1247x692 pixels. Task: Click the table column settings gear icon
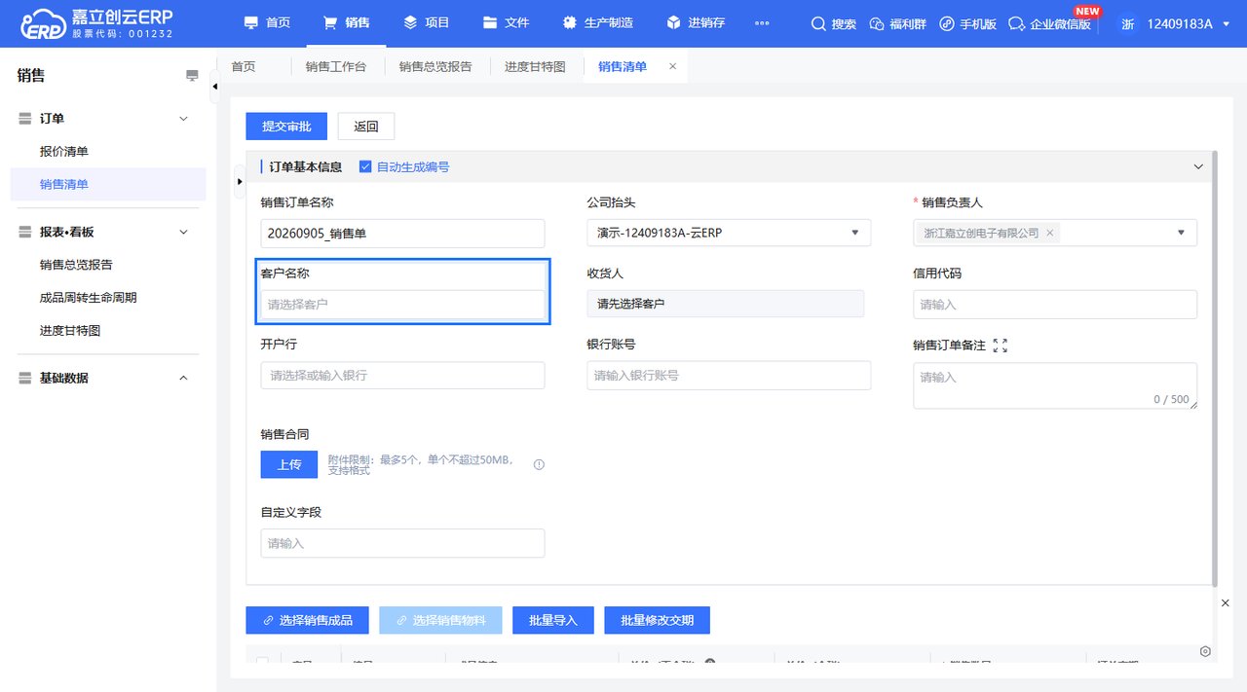pos(1205,651)
